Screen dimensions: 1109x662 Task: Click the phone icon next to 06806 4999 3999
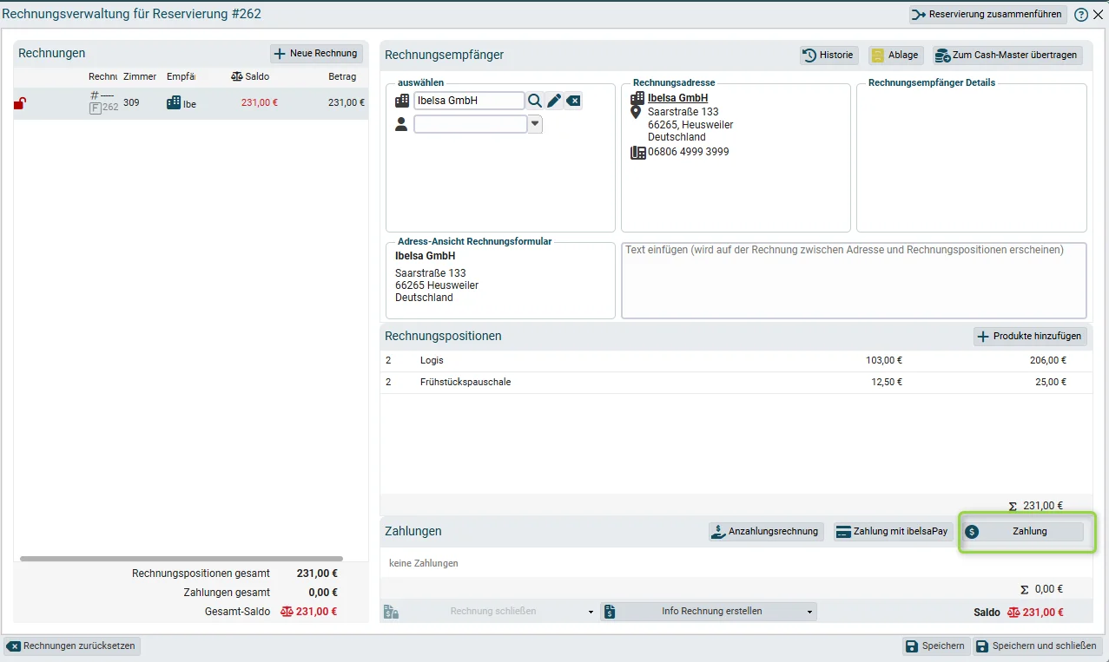pos(637,153)
